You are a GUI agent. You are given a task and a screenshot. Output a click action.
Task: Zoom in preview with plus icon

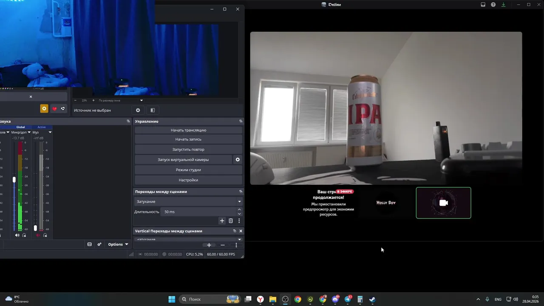(x=93, y=100)
